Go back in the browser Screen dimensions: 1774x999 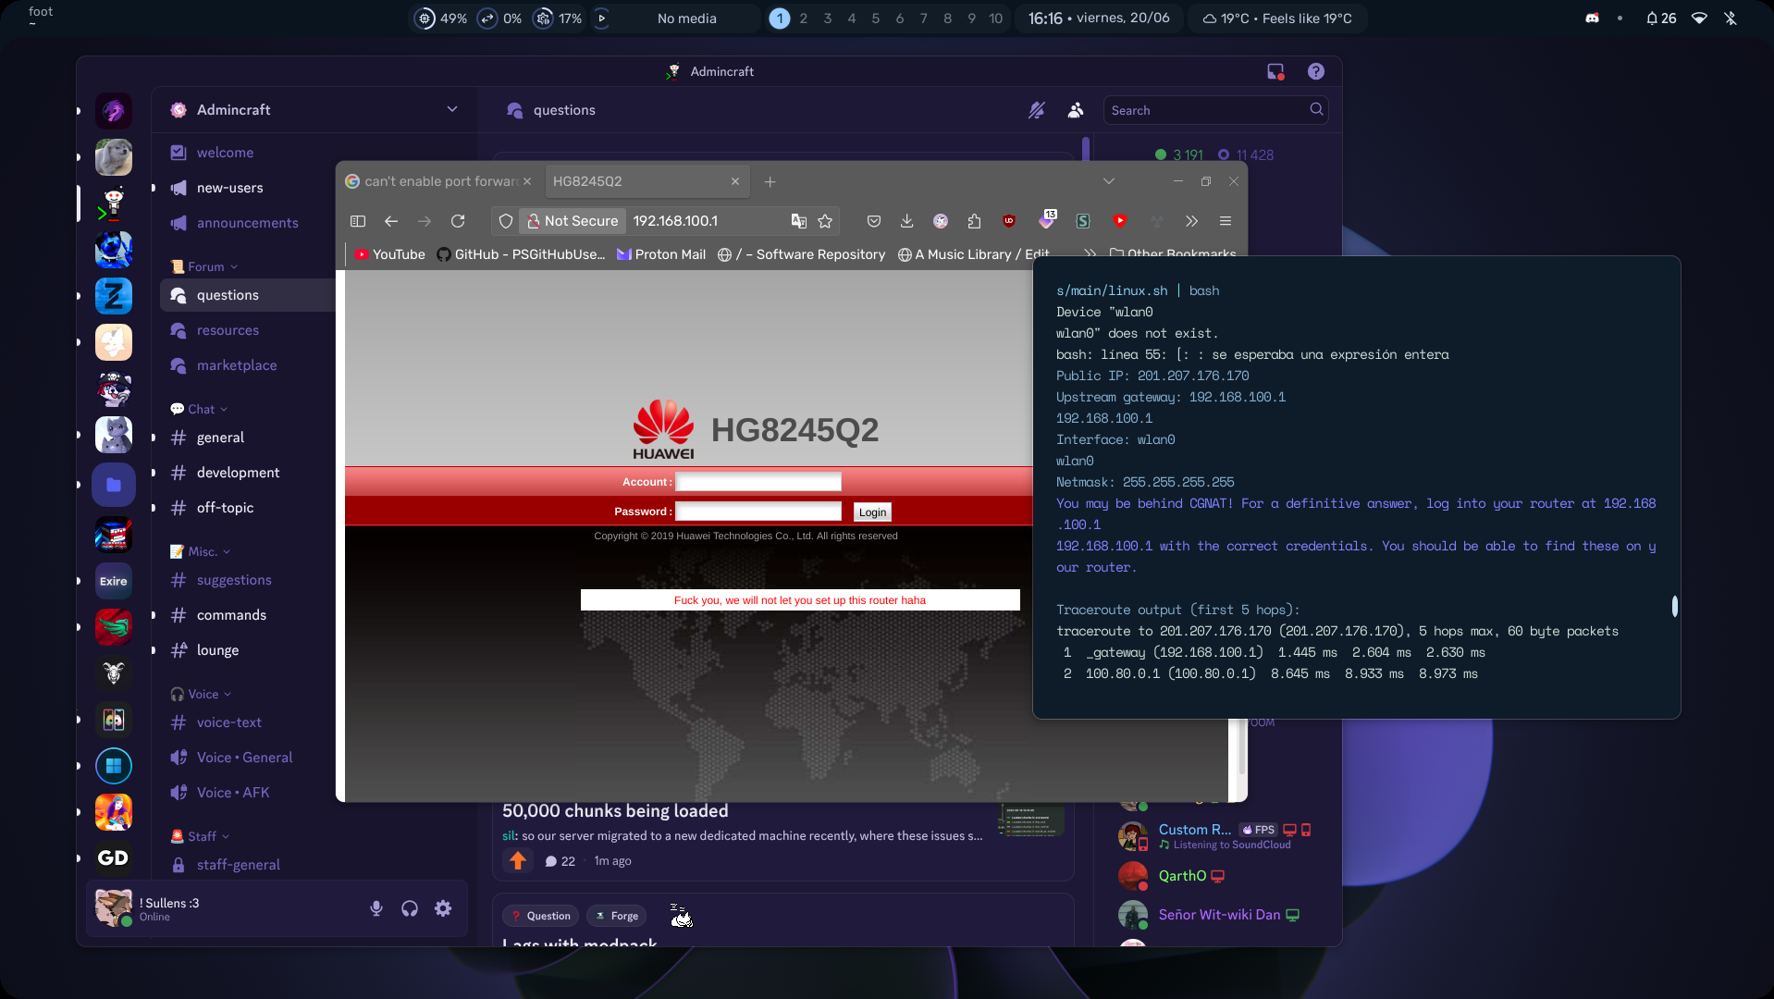pyautogui.click(x=391, y=221)
